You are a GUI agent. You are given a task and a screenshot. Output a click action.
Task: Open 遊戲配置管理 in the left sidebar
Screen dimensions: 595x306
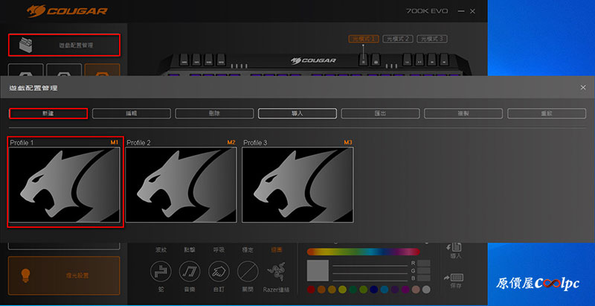pos(64,45)
